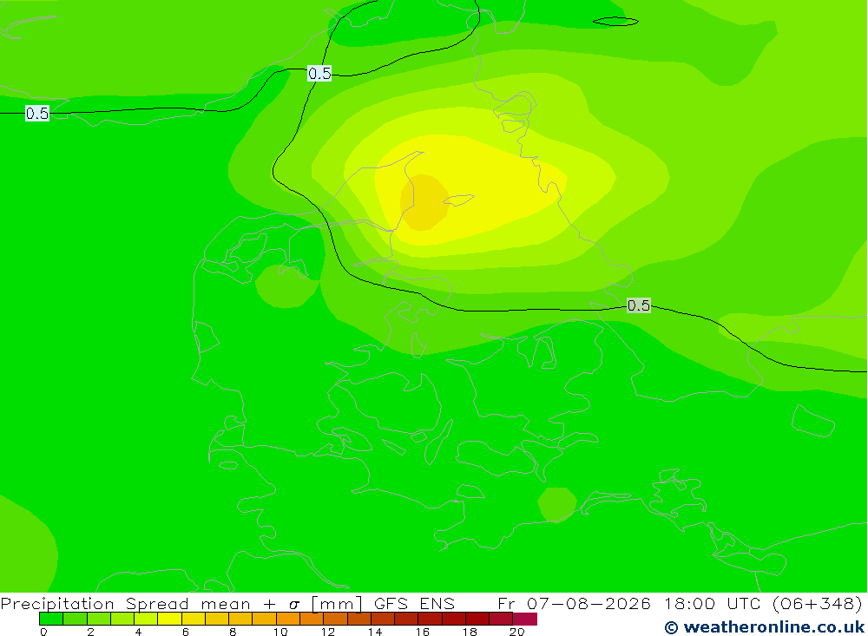The image size is (868, 636).
Task: Click the orange-yellow precipitation maximum core
Action: [x=424, y=202]
